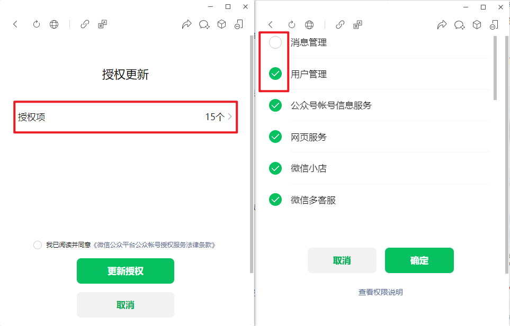Open the globe browser icon in the right window
Viewport: 510px width, 326px height.
(309, 25)
